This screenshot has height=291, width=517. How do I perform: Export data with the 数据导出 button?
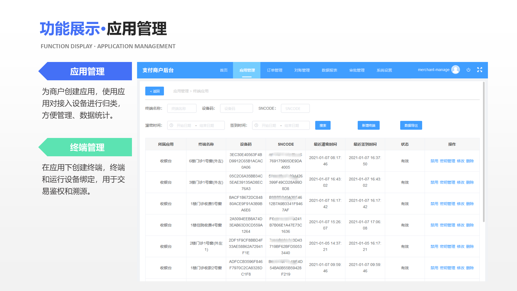click(x=411, y=125)
